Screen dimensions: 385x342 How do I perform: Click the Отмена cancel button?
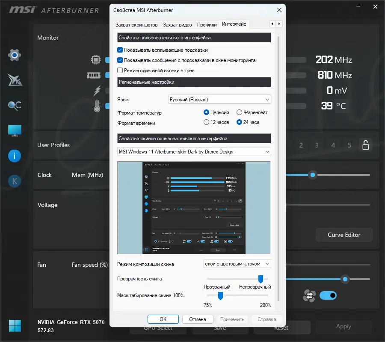[x=197, y=319]
